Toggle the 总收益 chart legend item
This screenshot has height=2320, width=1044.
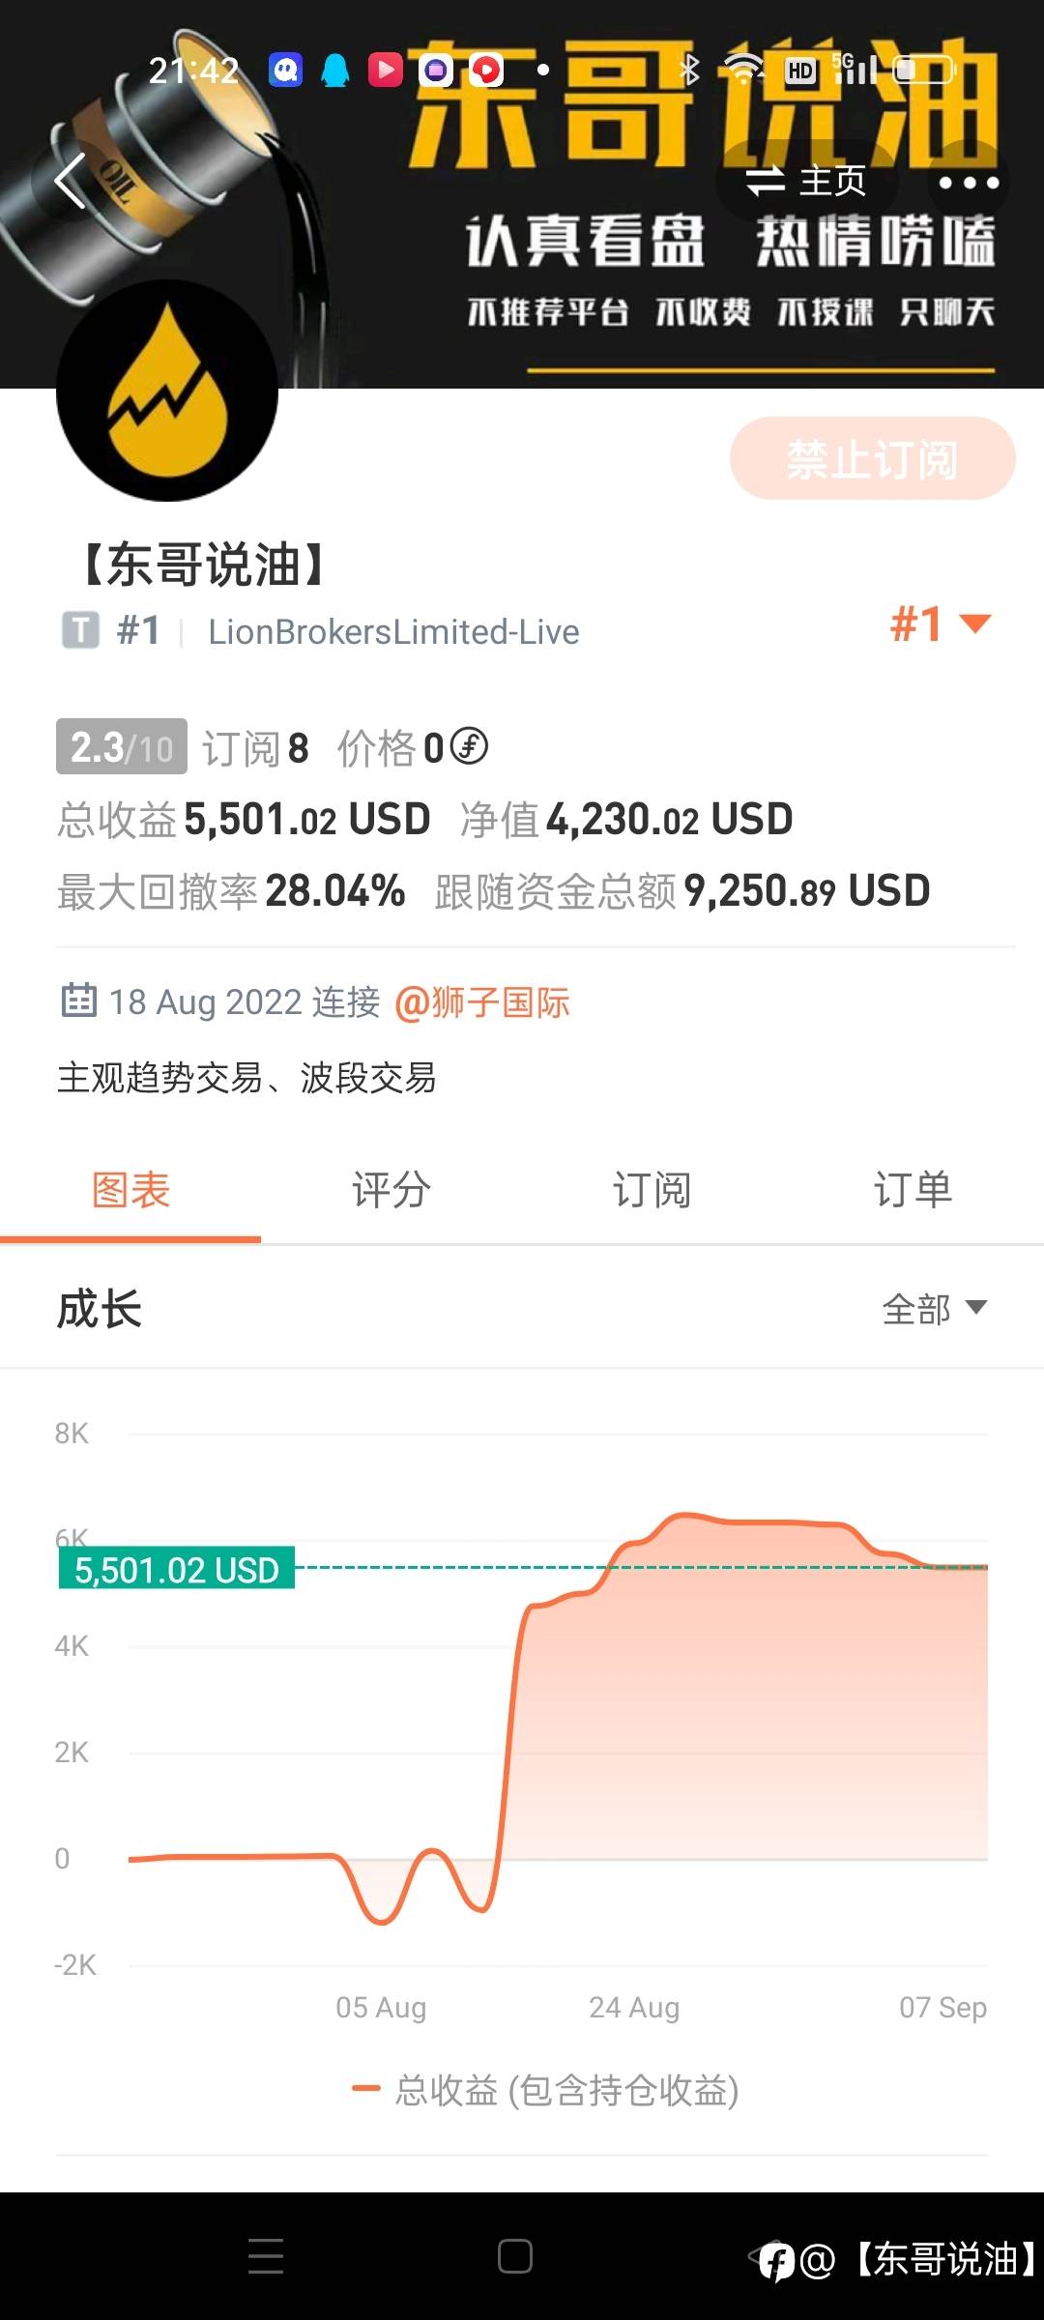coord(546,2090)
